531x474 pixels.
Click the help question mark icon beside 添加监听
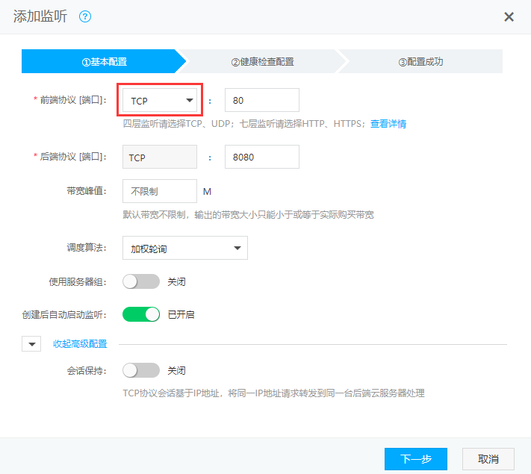click(85, 16)
